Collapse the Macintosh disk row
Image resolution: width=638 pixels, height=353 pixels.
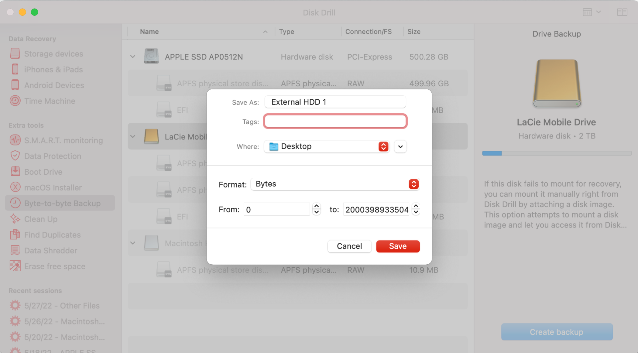click(x=133, y=243)
